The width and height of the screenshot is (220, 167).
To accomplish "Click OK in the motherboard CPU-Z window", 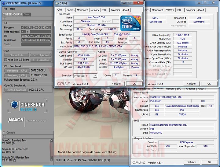I will tap(209, 162).
